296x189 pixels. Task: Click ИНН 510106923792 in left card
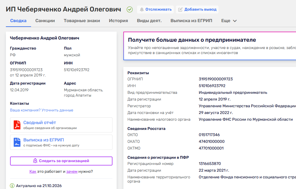77,70
